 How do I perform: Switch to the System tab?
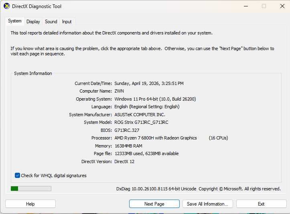pyautogui.click(x=15, y=21)
